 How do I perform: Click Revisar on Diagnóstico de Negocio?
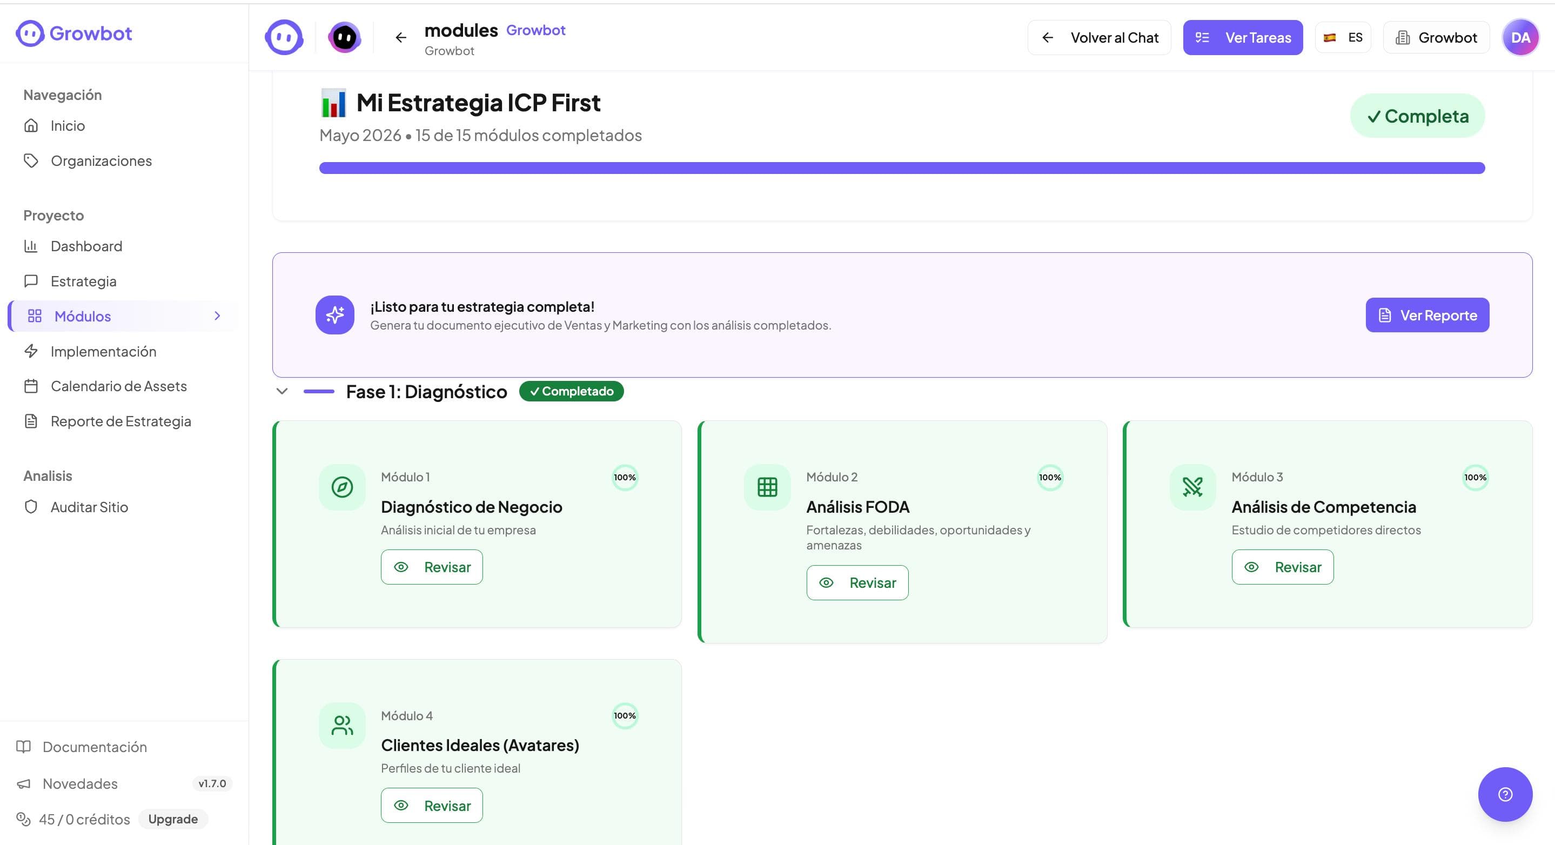coord(432,567)
